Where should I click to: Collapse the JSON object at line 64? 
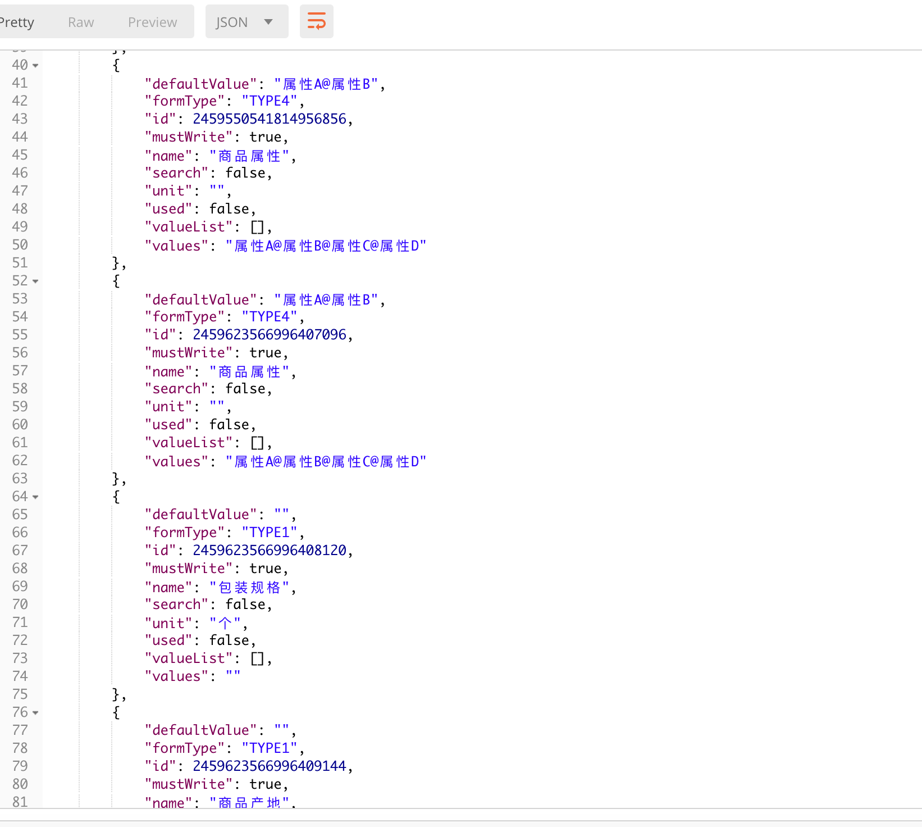click(35, 497)
